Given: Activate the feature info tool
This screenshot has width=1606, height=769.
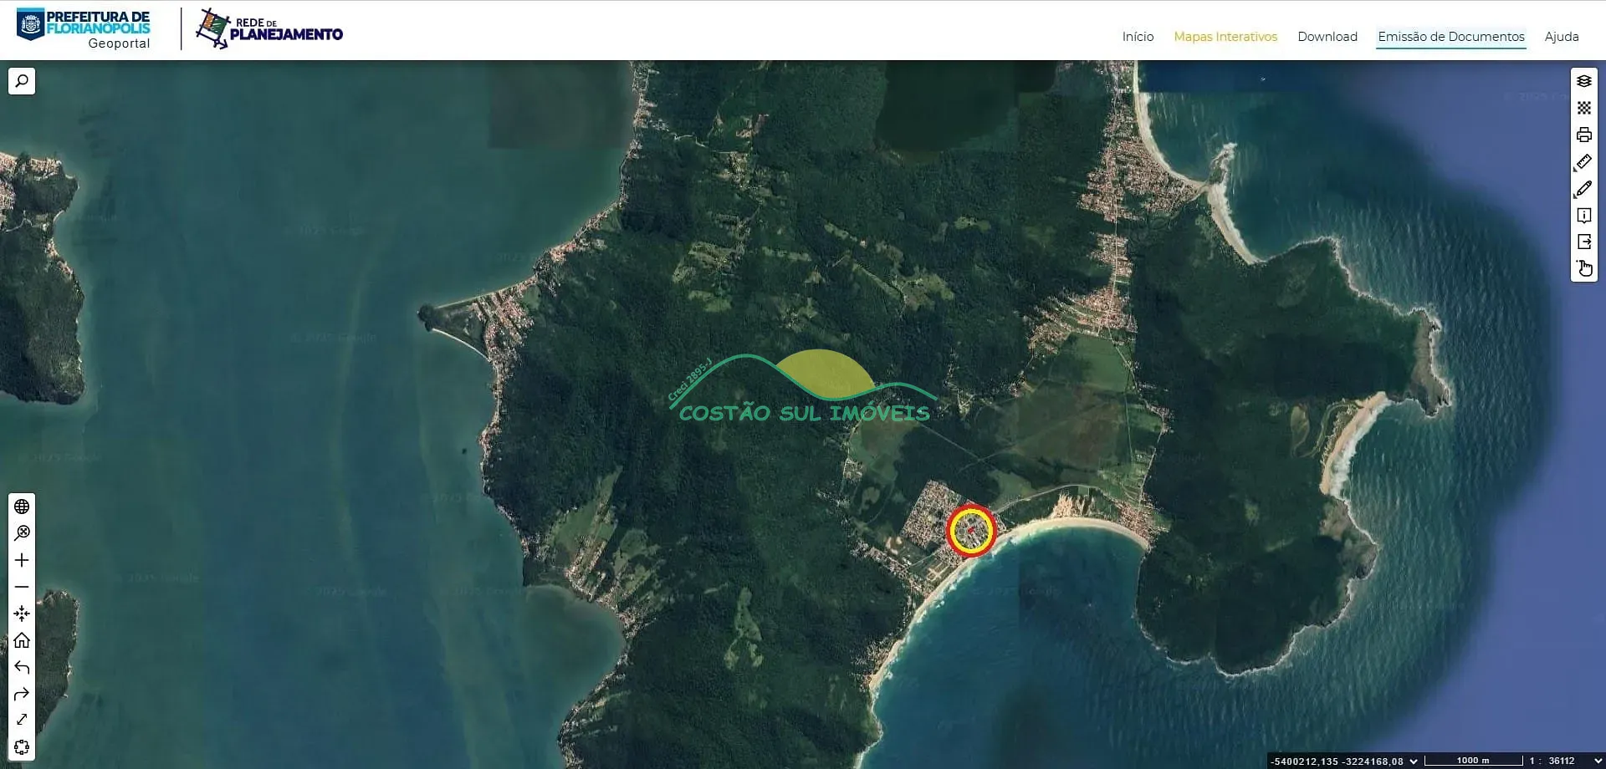Looking at the screenshot, I should pos(1584,215).
